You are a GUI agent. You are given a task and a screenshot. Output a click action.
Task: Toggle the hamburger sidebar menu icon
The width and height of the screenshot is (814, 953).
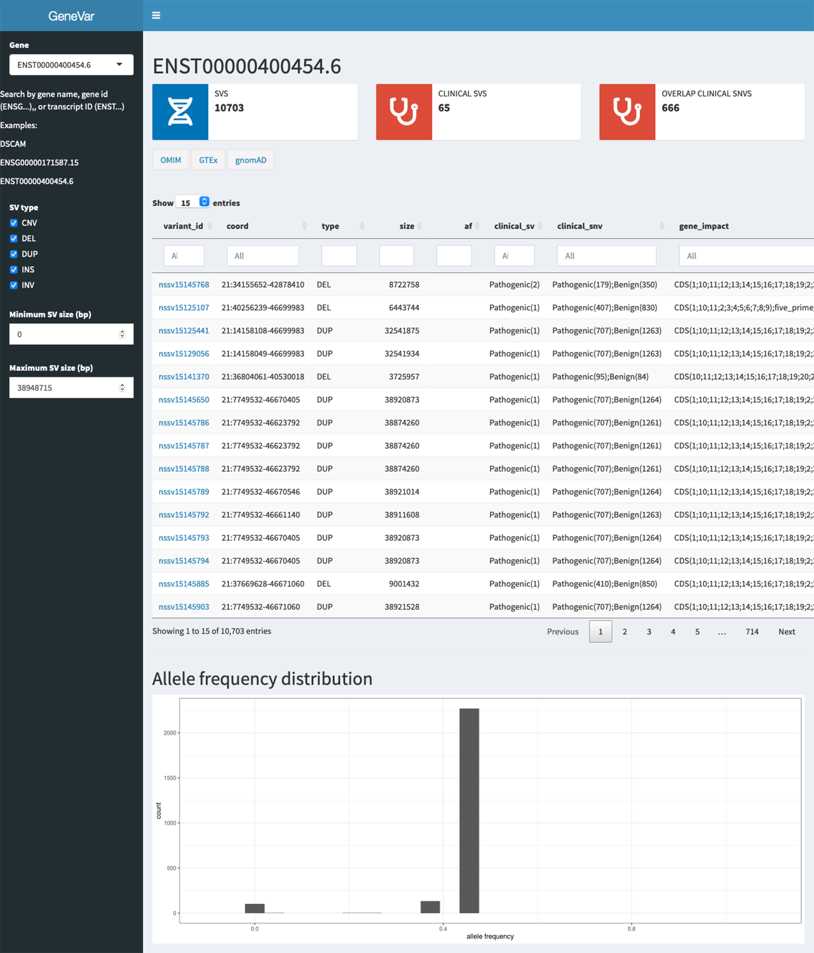(x=156, y=15)
